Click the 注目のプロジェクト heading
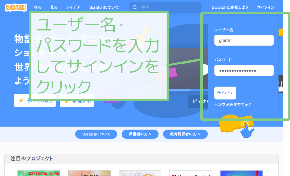290x176 pixels. tap(32, 158)
